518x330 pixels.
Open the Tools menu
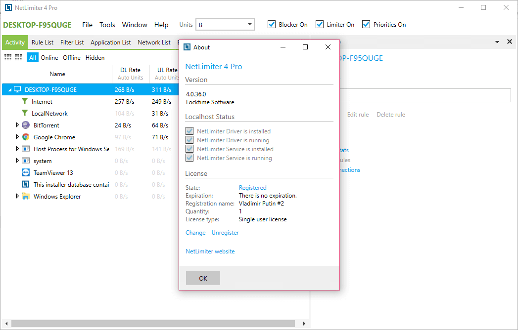click(x=107, y=25)
